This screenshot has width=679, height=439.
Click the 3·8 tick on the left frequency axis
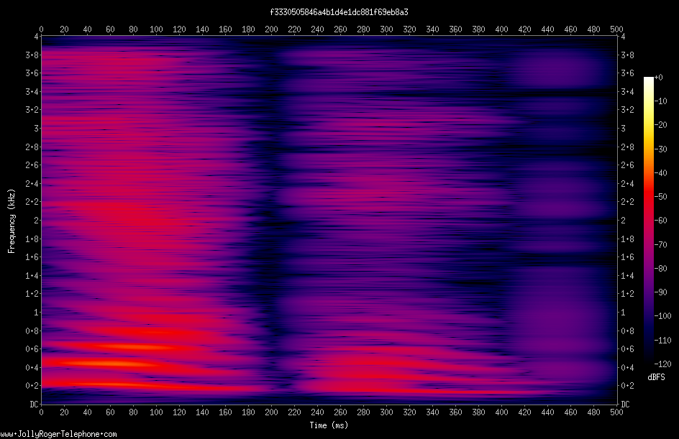(32, 55)
